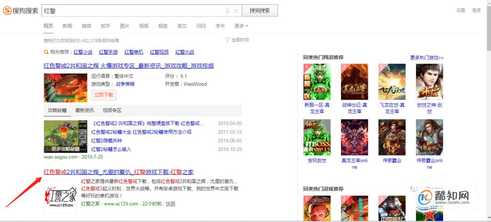Click the 新服一区-真龙主宰 game icon

point(317,82)
